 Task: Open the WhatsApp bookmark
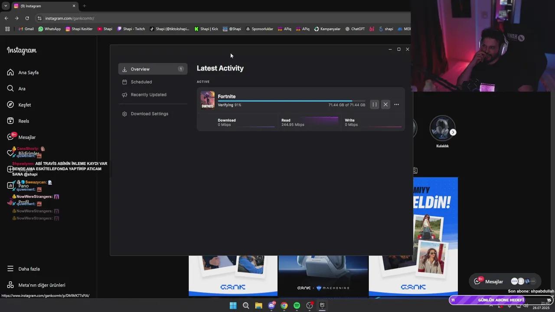[49, 29]
